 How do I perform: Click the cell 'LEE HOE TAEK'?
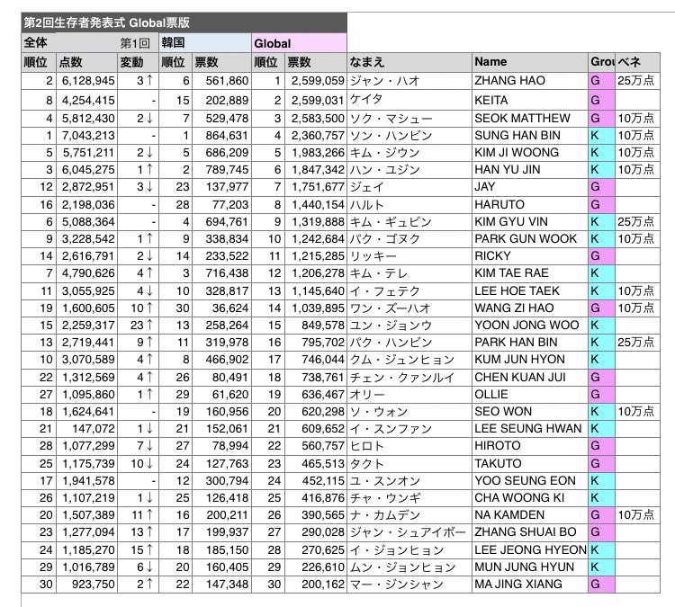click(x=530, y=291)
